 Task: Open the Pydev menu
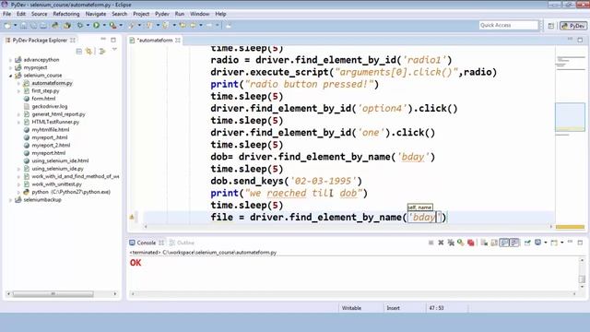[162, 14]
